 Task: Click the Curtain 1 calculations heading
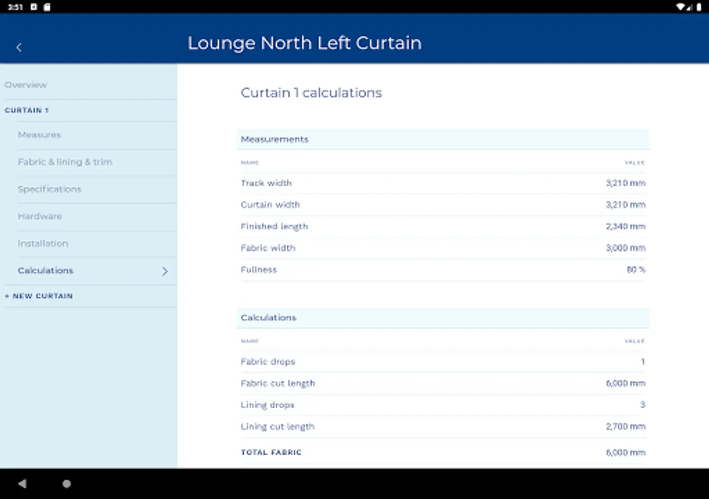pos(311,93)
